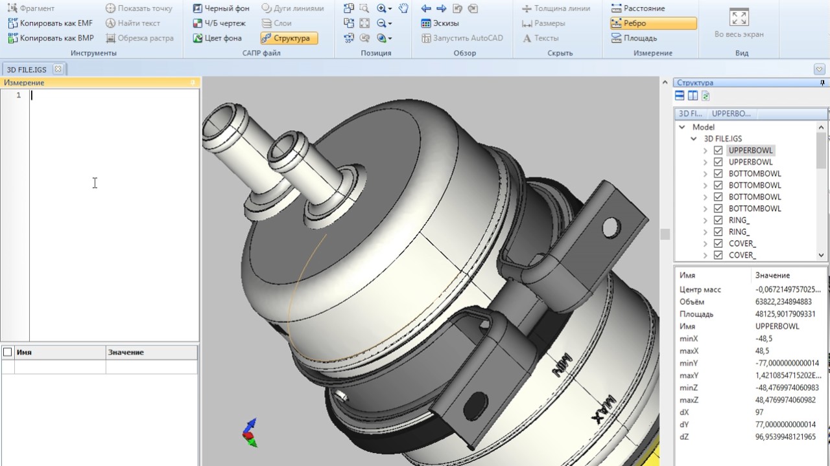Open the document tabs list dropdown
The height and width of the screenshot is (466, 830).
tap(820, 69)
